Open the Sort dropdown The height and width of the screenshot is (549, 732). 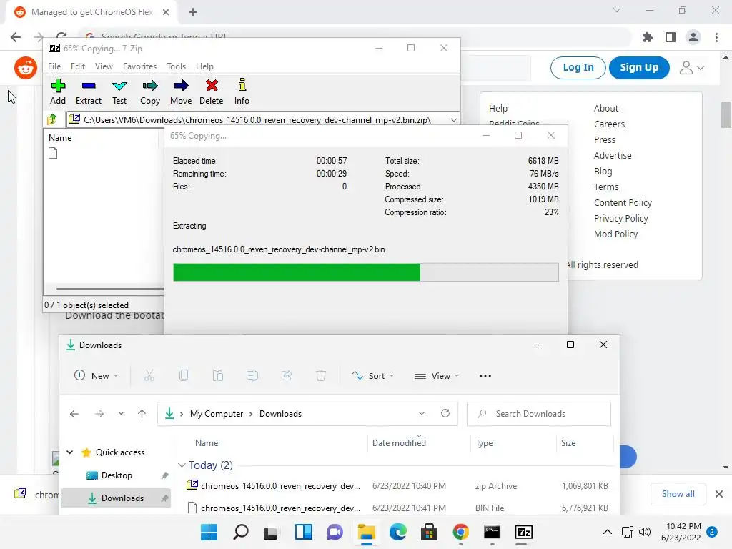[372, 375]
